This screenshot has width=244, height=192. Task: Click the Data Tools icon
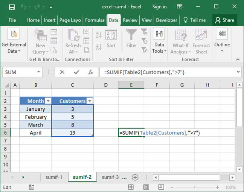tap(159, 41)
